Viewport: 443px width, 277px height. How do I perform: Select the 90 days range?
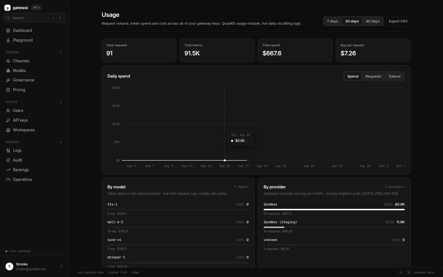pos(373,21)
